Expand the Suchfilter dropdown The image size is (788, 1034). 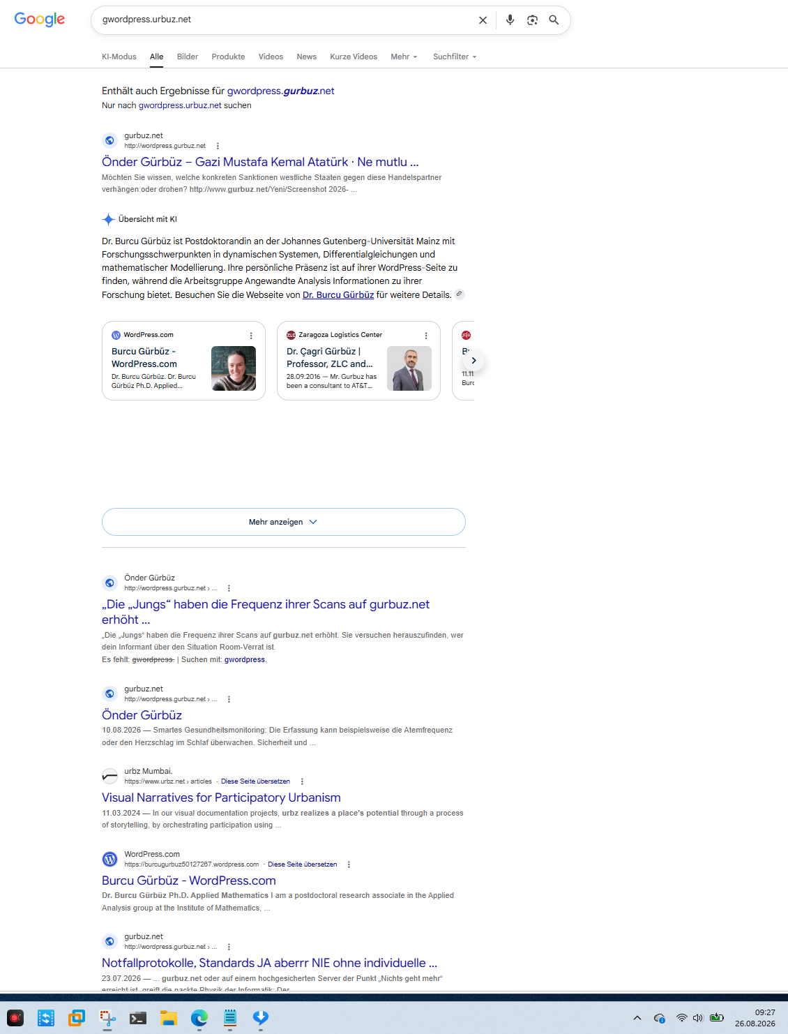pyautogui.click(x=455, y=57)
